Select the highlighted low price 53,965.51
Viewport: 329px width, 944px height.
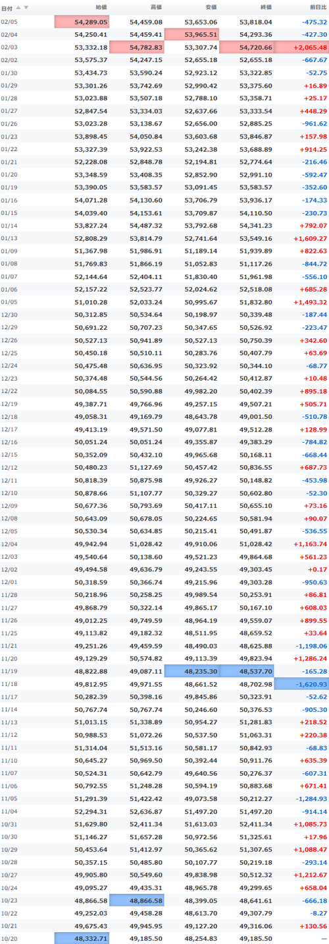click(191, 34)
